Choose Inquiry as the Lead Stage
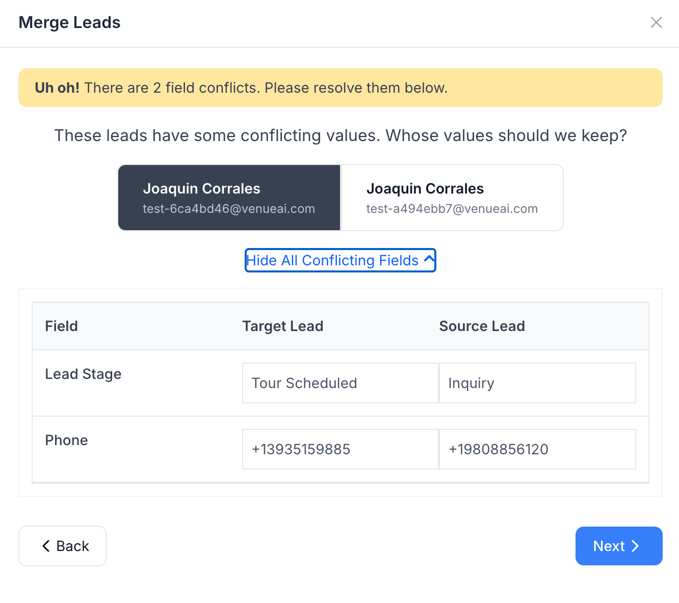Image resolution: width=679 pixels, height=603 pixels. coord(537,383)
